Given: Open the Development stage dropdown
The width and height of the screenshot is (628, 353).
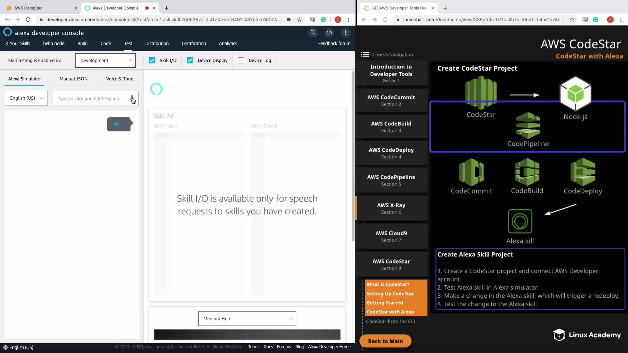Looking at the screenshot, I should [105, 60].
